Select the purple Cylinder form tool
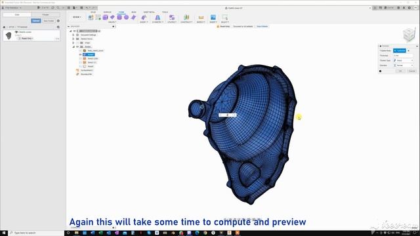The height and width of the screenshot is (236, 420). [119, 18]
